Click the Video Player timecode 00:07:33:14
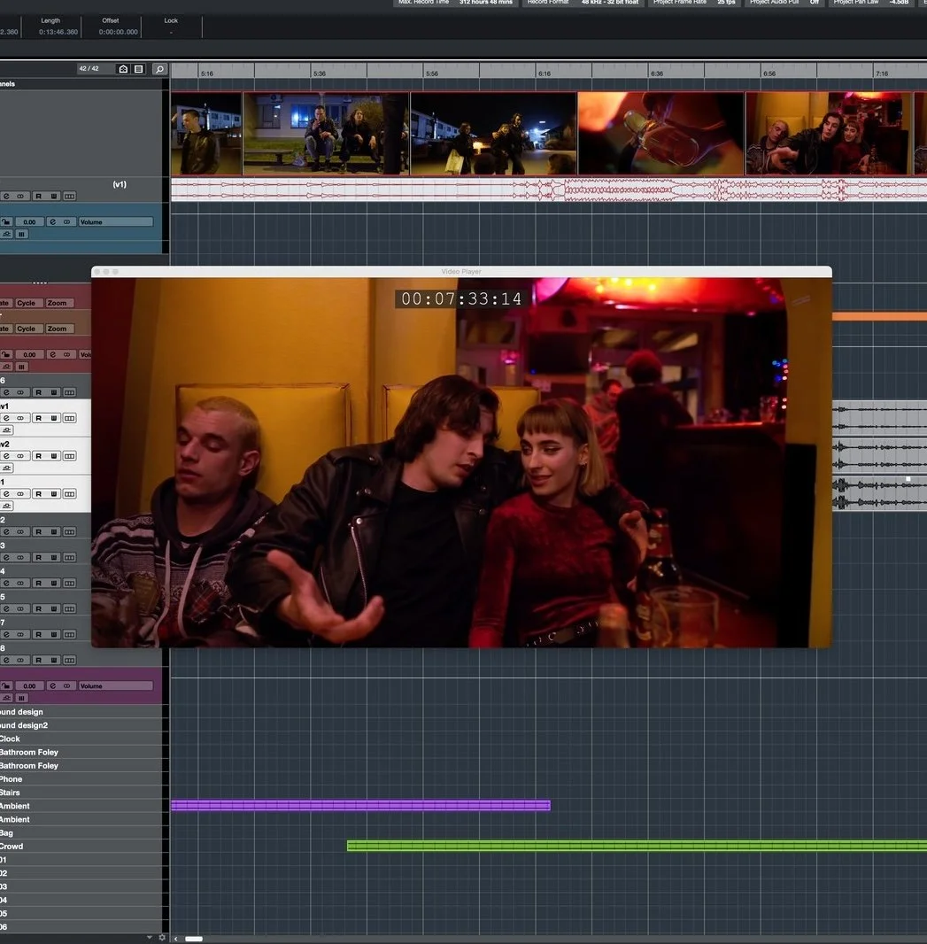This screenshot has height=944, width=927. (x=461, y=299)
